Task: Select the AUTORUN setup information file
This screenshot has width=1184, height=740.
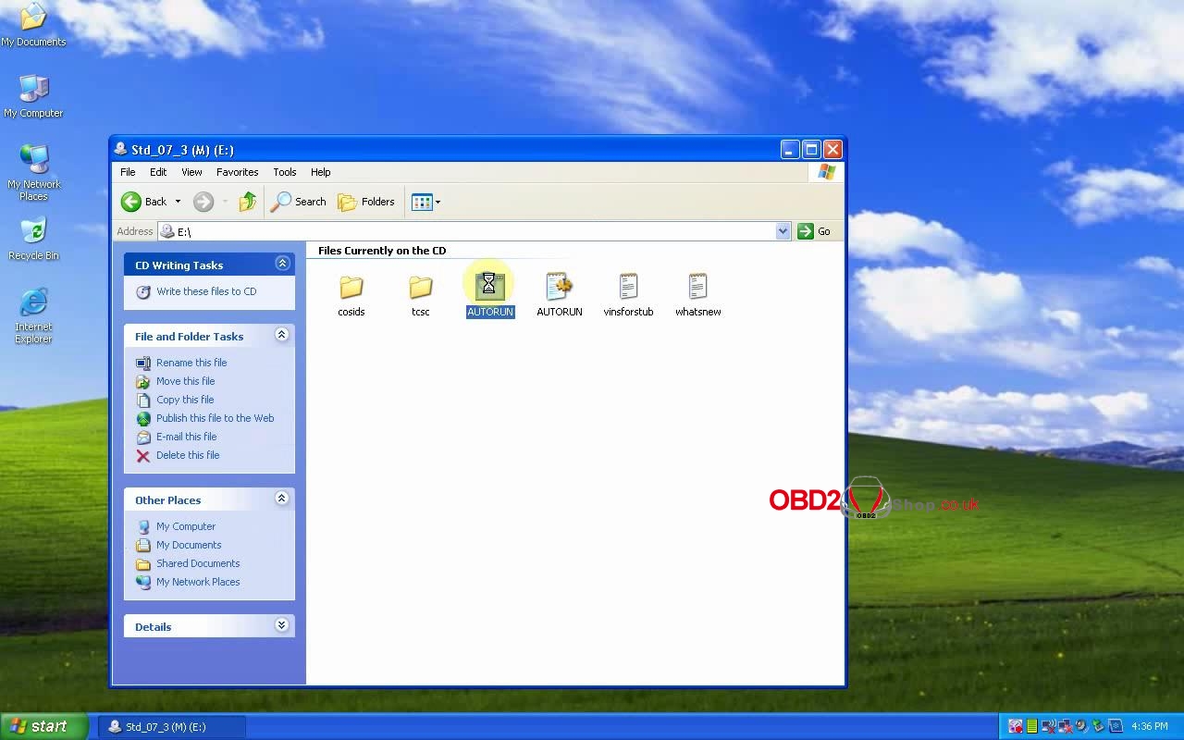Action: [559, 289]
